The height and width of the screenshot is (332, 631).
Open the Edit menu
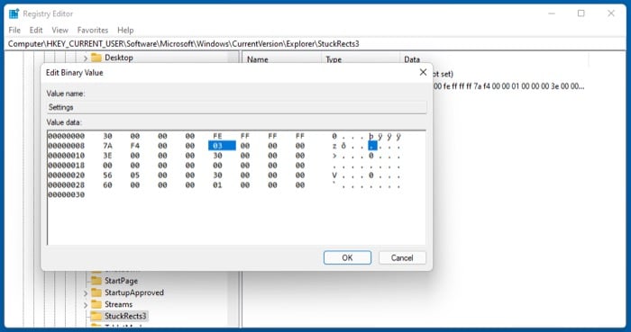coord(36,30)
